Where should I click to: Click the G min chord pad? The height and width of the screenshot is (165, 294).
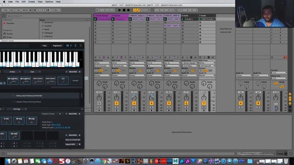6,121
